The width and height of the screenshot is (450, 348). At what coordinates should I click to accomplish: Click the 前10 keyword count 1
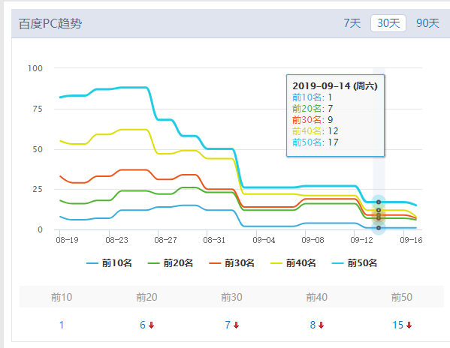[x=62, y=325]
